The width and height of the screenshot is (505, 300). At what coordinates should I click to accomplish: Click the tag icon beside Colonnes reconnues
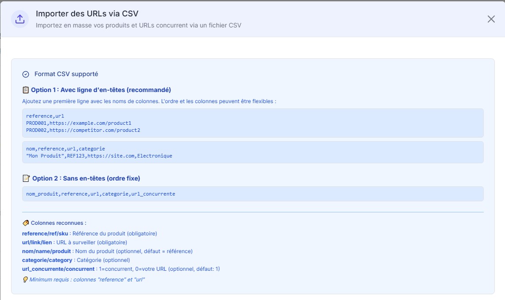[x=26, y=223]
